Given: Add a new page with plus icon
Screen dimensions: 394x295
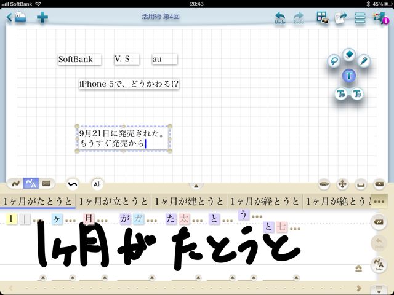Looking at the screenshot, I should click(42, 17).
